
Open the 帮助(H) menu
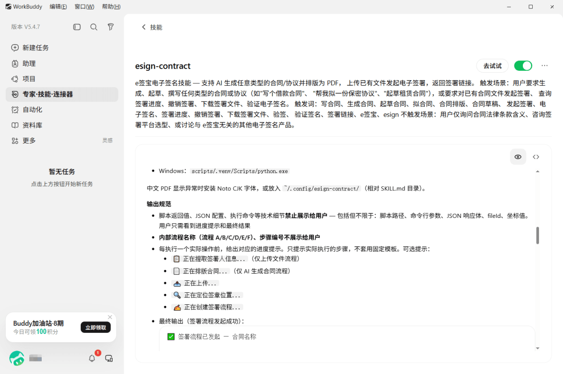tap(112, 6)
